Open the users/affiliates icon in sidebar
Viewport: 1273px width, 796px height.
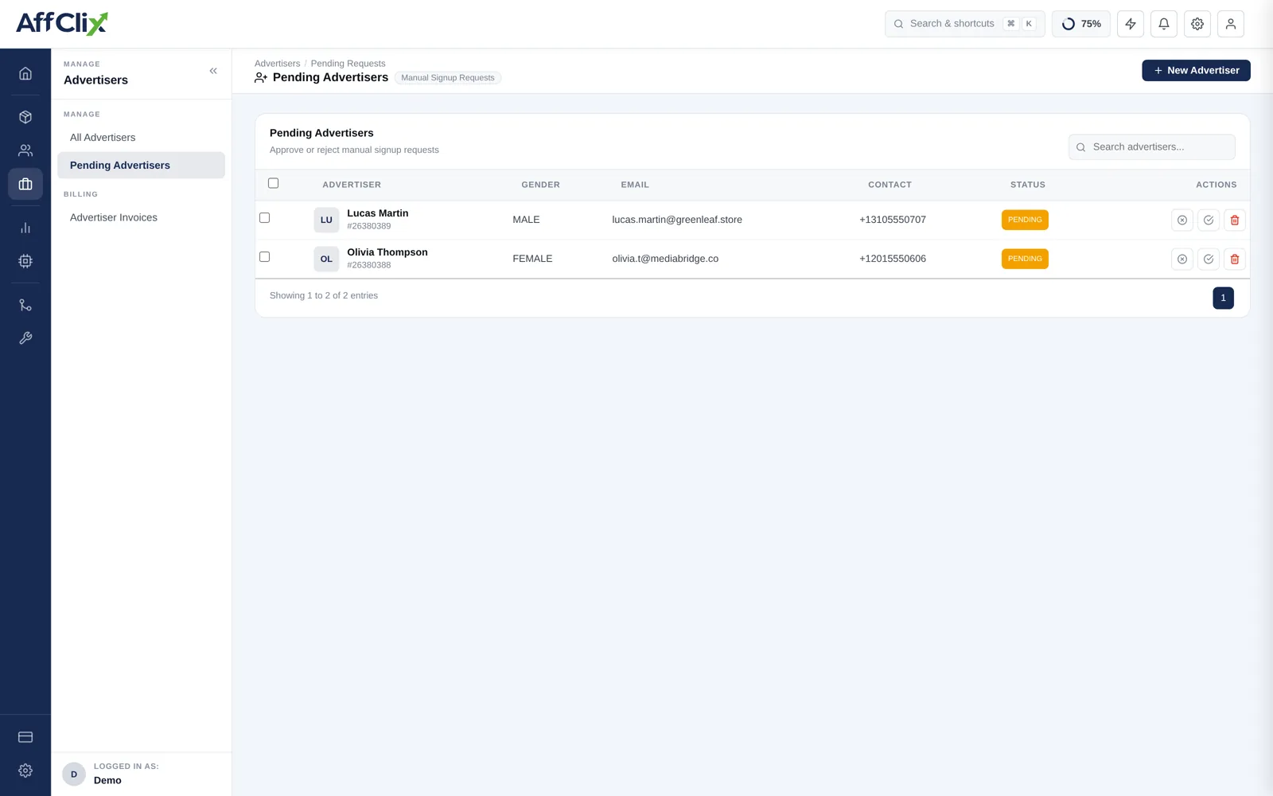pos(25,150)
